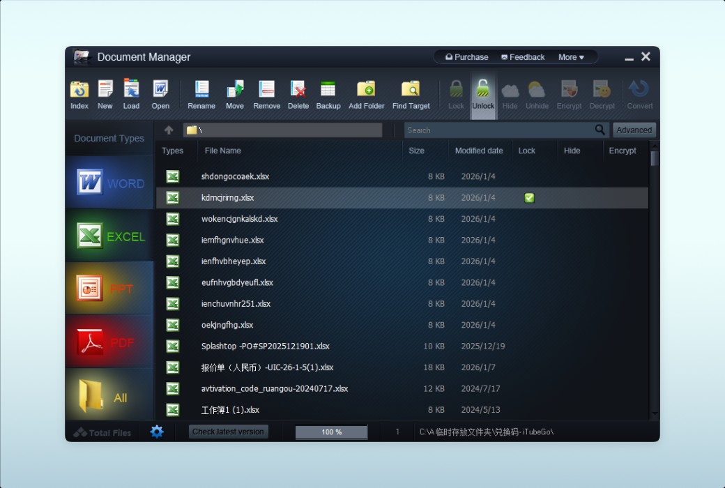Open the Advanced search button
The height and width of the screenshot is (488, 725).
(x=634, y=130)
